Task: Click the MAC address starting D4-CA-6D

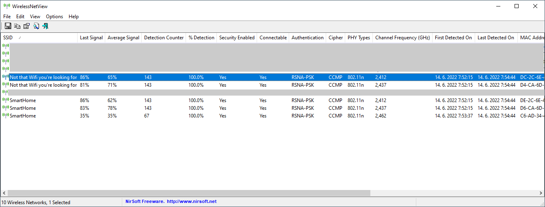Action: [532, 85]
